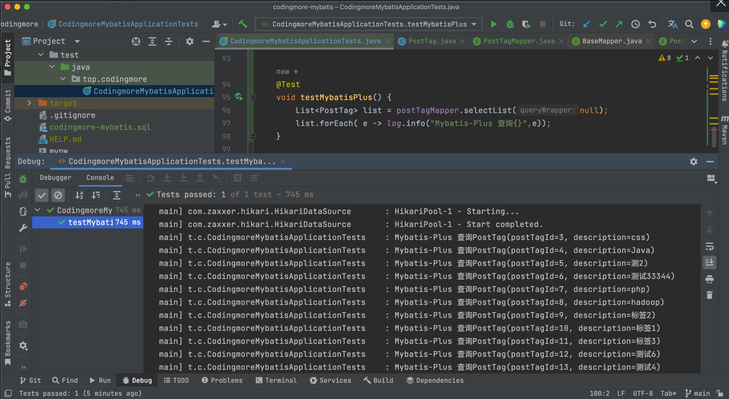
Task: Expand the target folder
Action: (29, 103)
